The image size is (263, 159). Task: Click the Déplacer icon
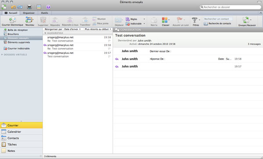118,20
